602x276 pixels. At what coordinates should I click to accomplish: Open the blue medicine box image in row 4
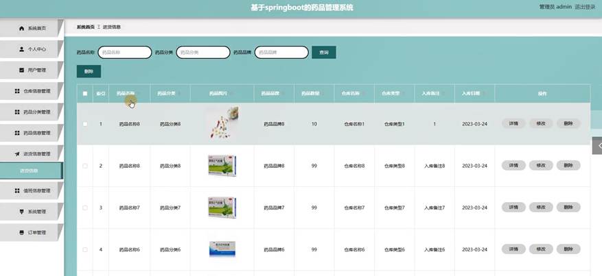[x=222, y=249]
